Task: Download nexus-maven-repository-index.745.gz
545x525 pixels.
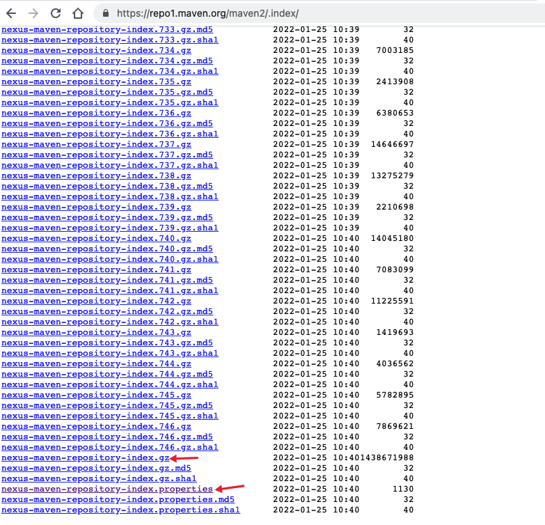Action: click(x=96, y=395)
